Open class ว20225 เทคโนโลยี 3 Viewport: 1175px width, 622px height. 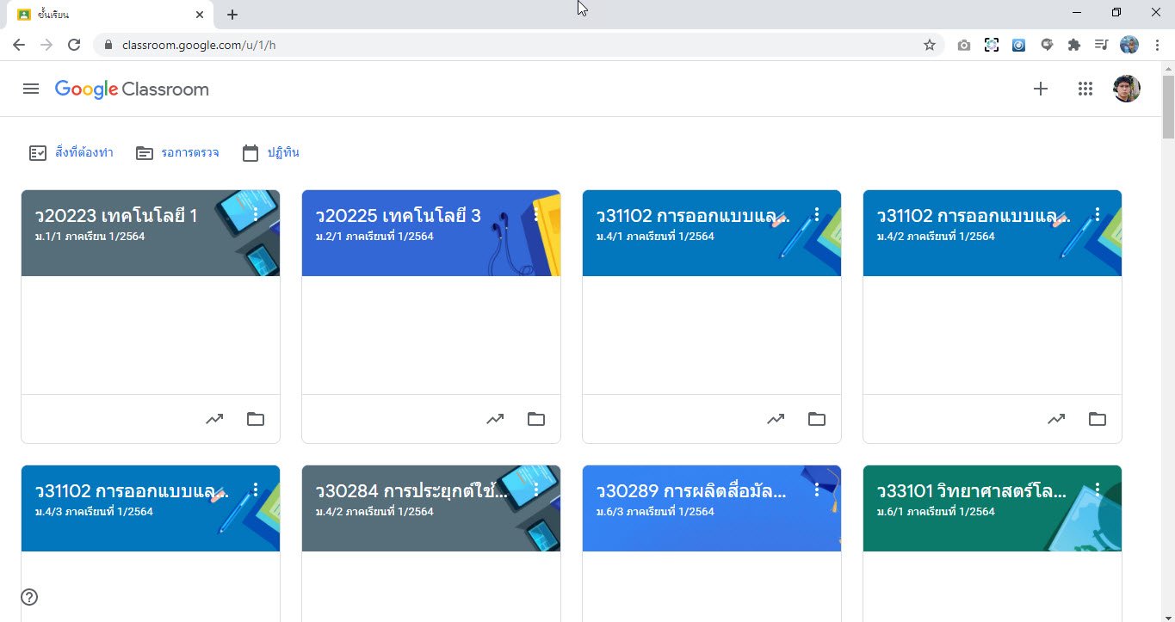pos(399,215)
